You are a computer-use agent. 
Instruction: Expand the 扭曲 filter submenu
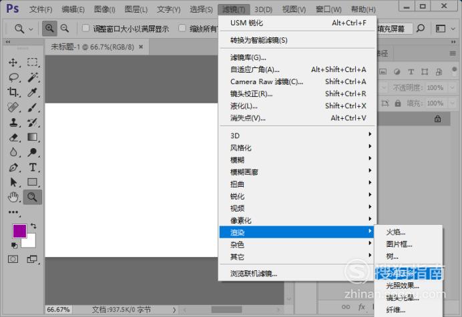tap(297, 184)
